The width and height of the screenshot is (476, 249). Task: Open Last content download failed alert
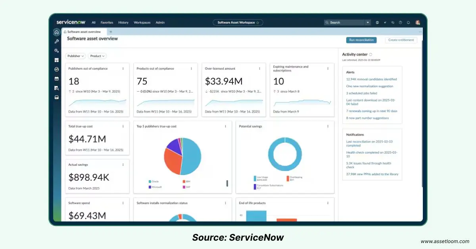click(x=371, y=102)
